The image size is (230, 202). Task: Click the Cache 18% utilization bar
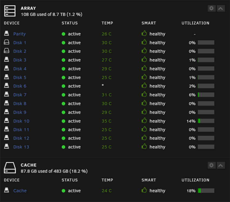[206, 191]
